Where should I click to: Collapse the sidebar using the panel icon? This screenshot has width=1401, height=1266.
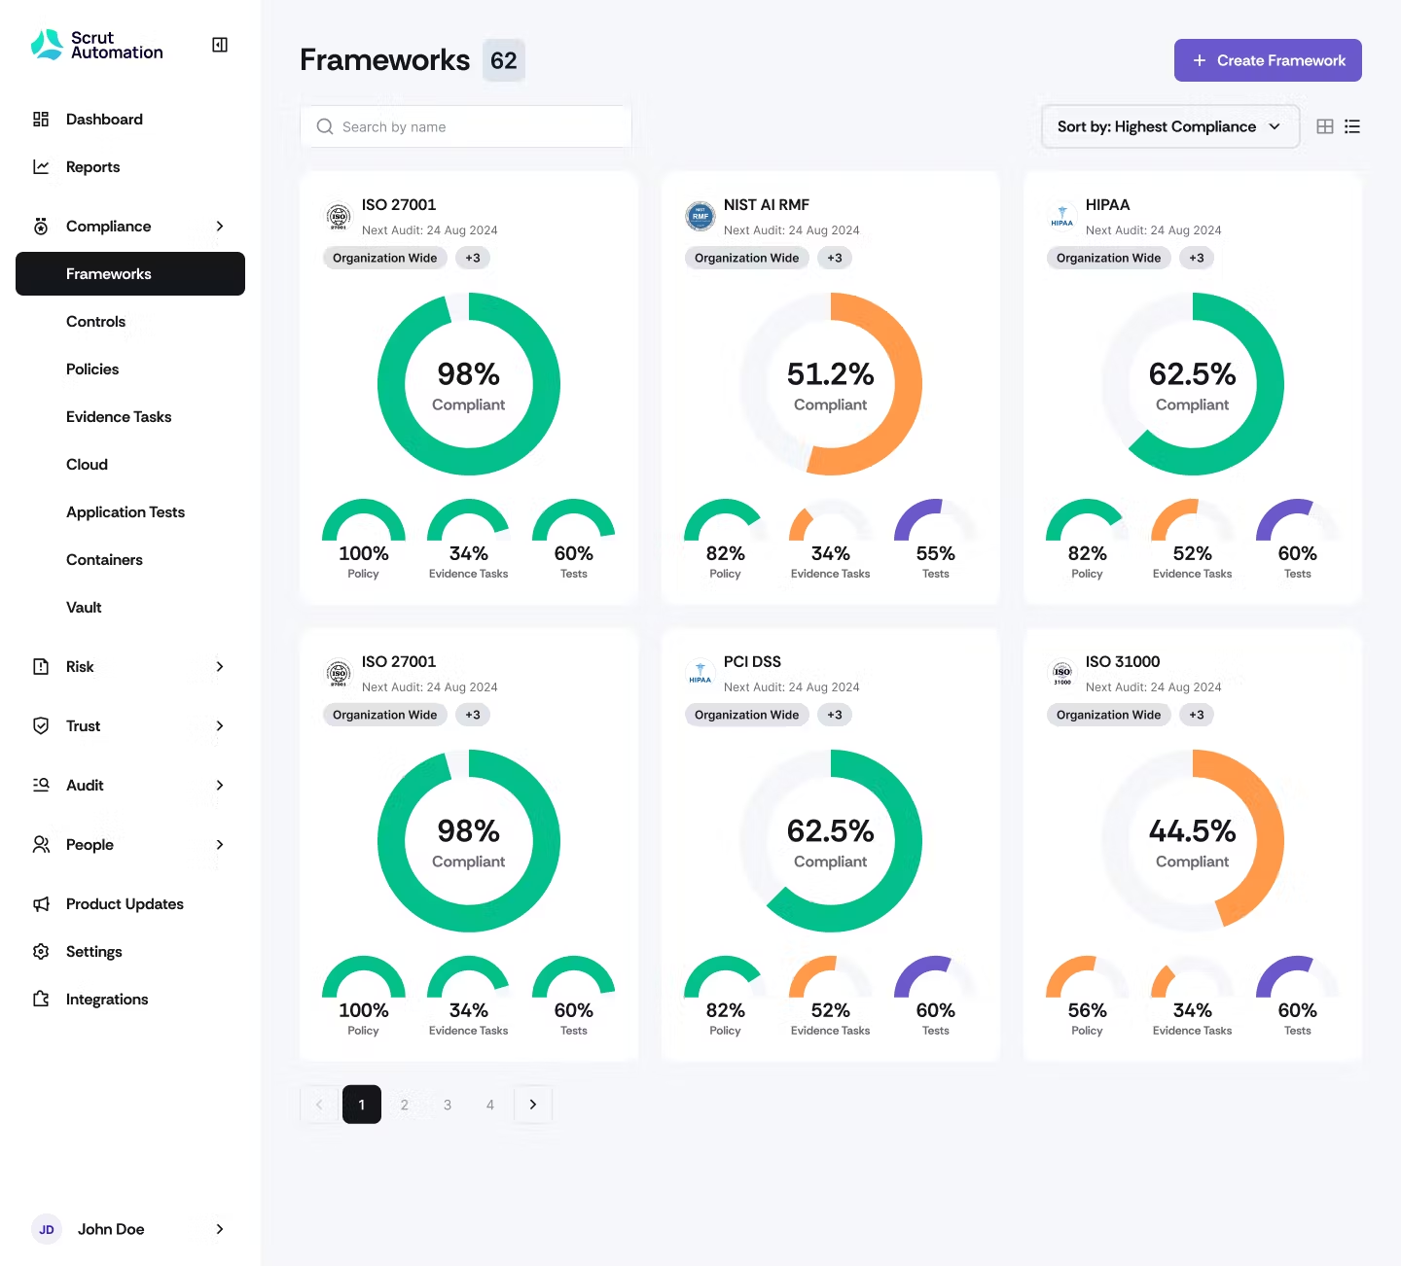pyautogui.click(x=219, y=44)
